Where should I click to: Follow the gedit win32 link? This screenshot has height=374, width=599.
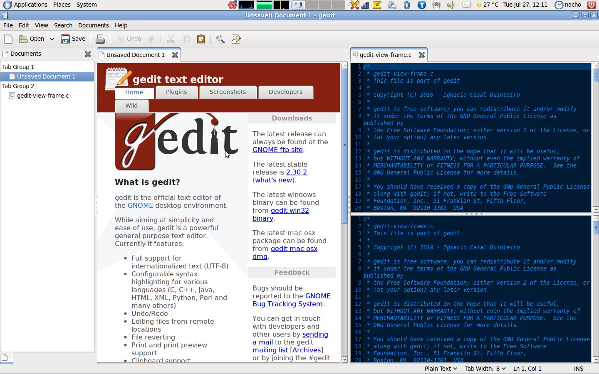click(290, 210)
